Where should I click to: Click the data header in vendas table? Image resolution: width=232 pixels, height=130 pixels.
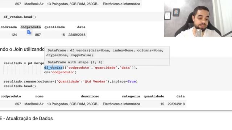tap(81, 27)
